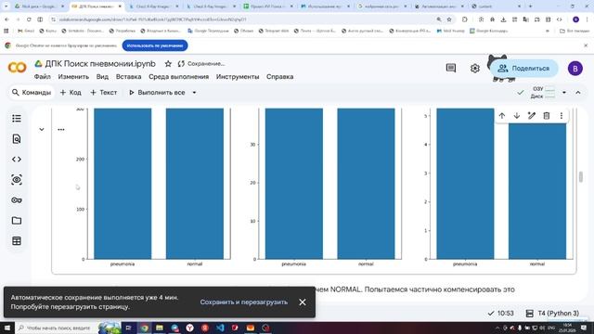Go back in browser history

pyautogui.click(x=6, y=19)
